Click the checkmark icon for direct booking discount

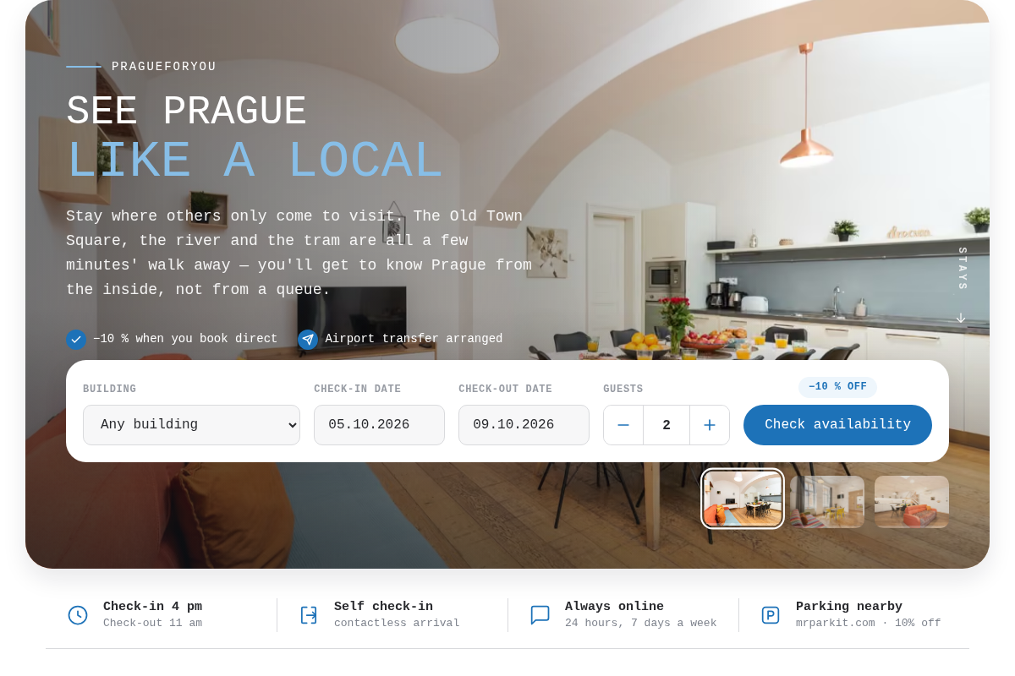(x=76, y=340)
